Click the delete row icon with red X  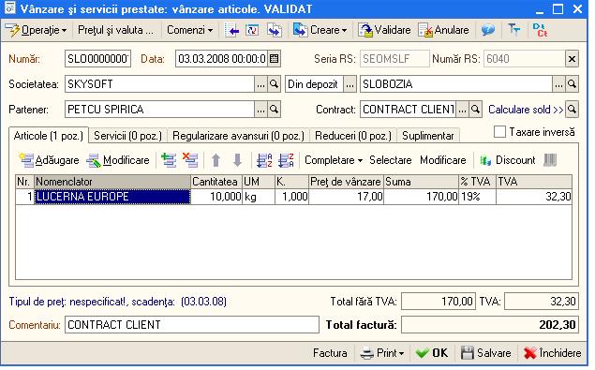[190, 160]
